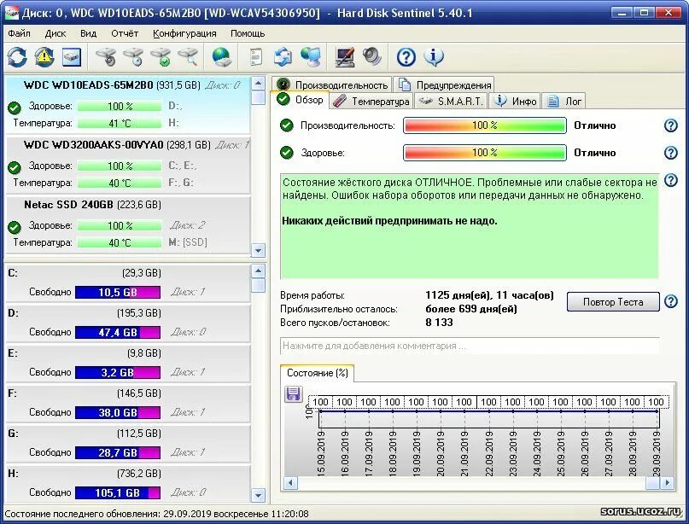Select disk WDC WD10EADS-65M2B0 in list
The image size is (689, 524).
point(127,104)
